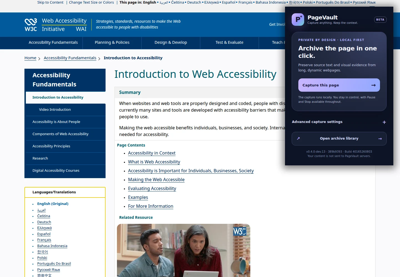Select Français in translations list
The image size is (400, 277).
[x=44, y=240]
